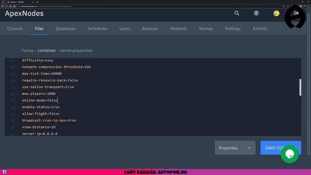Image resolution: width=311 pixels, height=175 pixels.
Task: Go to the browser home button
Action: coord(14,6)
